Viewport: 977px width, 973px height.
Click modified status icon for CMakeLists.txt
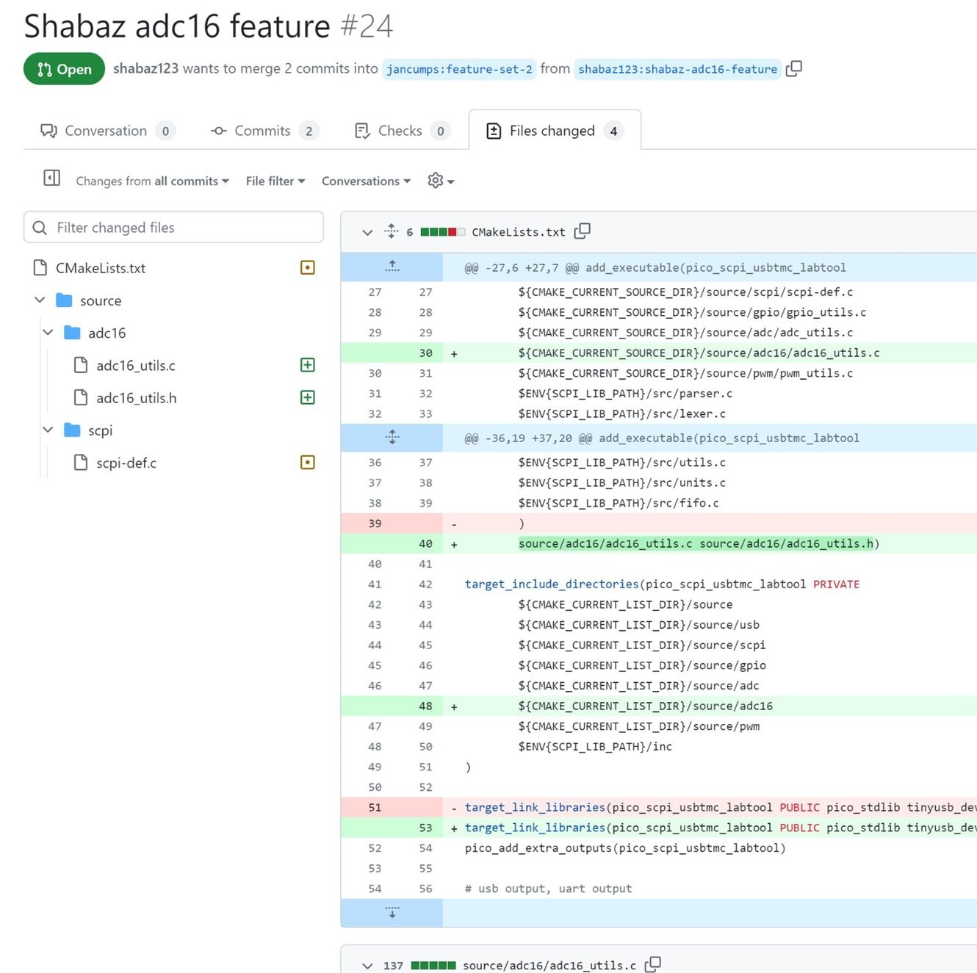[x=308, y=268]
